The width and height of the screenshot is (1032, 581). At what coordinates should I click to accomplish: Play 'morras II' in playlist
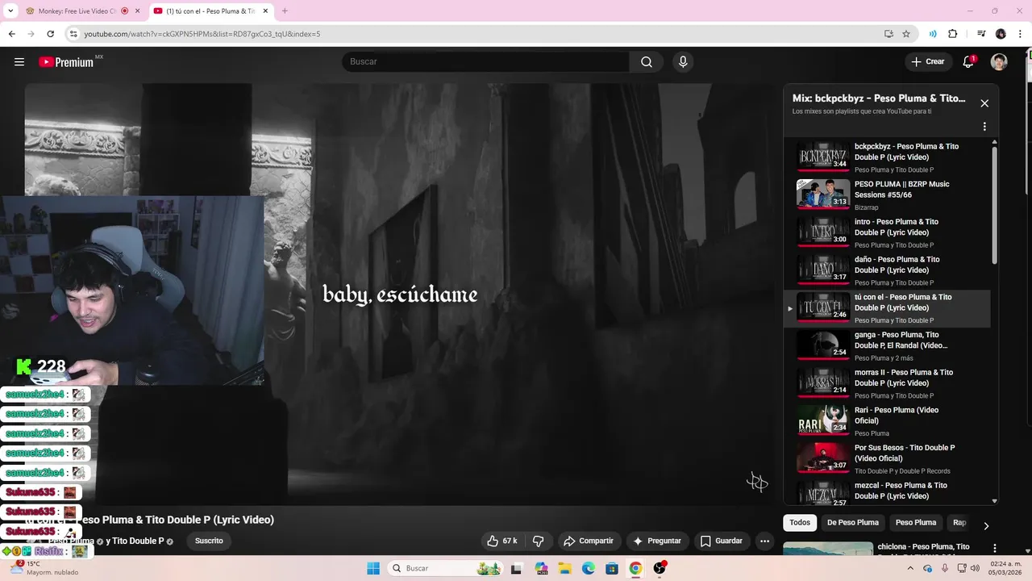887,382
